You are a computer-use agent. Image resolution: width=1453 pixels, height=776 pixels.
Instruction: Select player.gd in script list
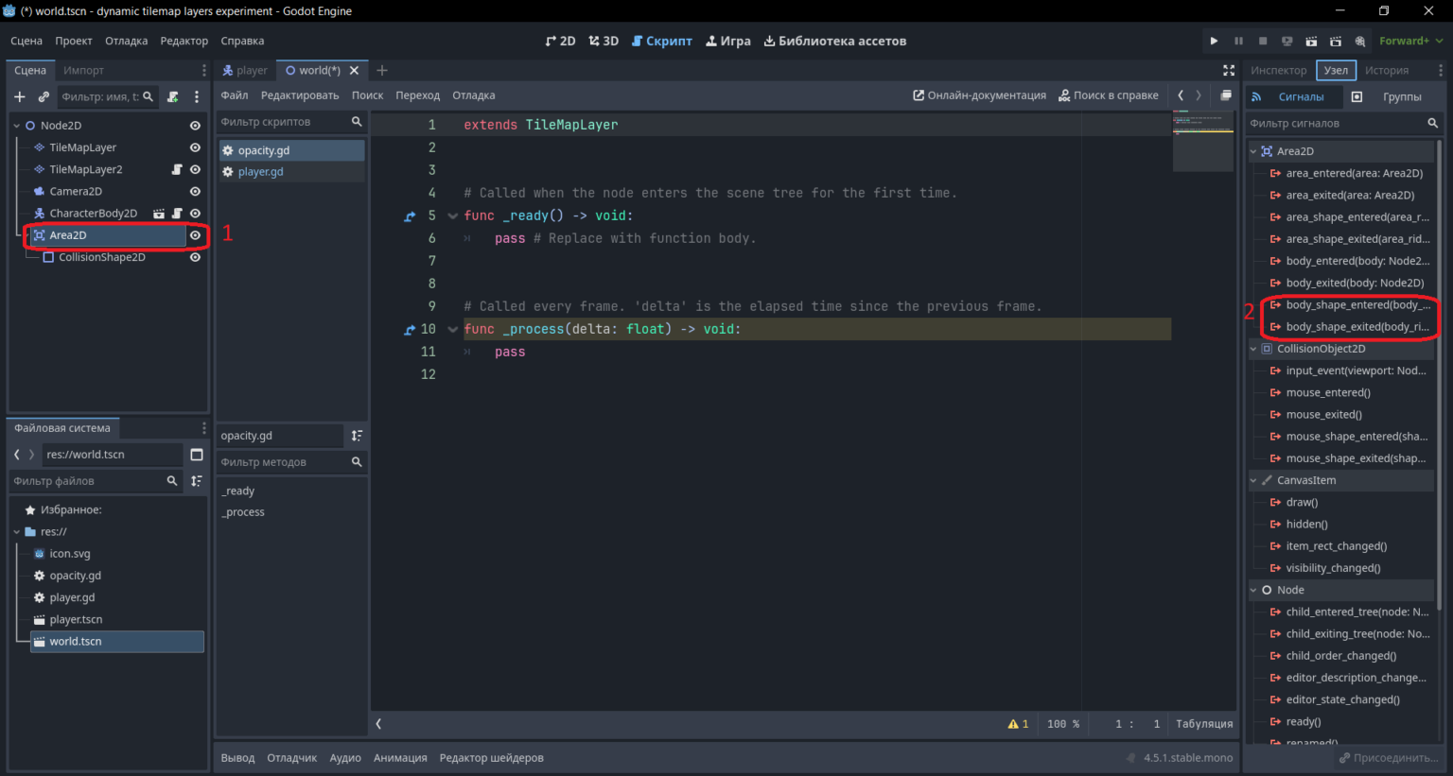(x=292, y=172)
